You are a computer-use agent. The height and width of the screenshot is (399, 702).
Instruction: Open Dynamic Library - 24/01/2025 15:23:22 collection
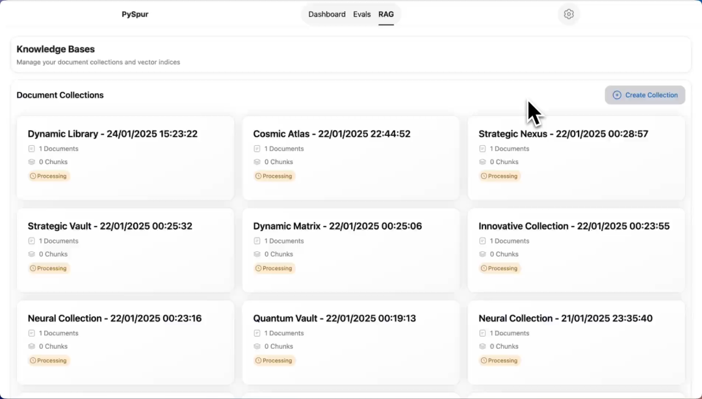pos(125,158)
